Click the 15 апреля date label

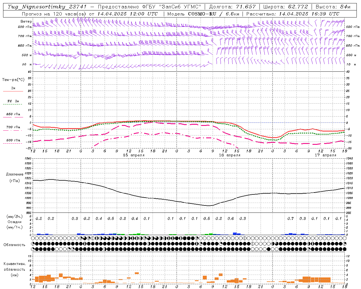coord(134,155)
